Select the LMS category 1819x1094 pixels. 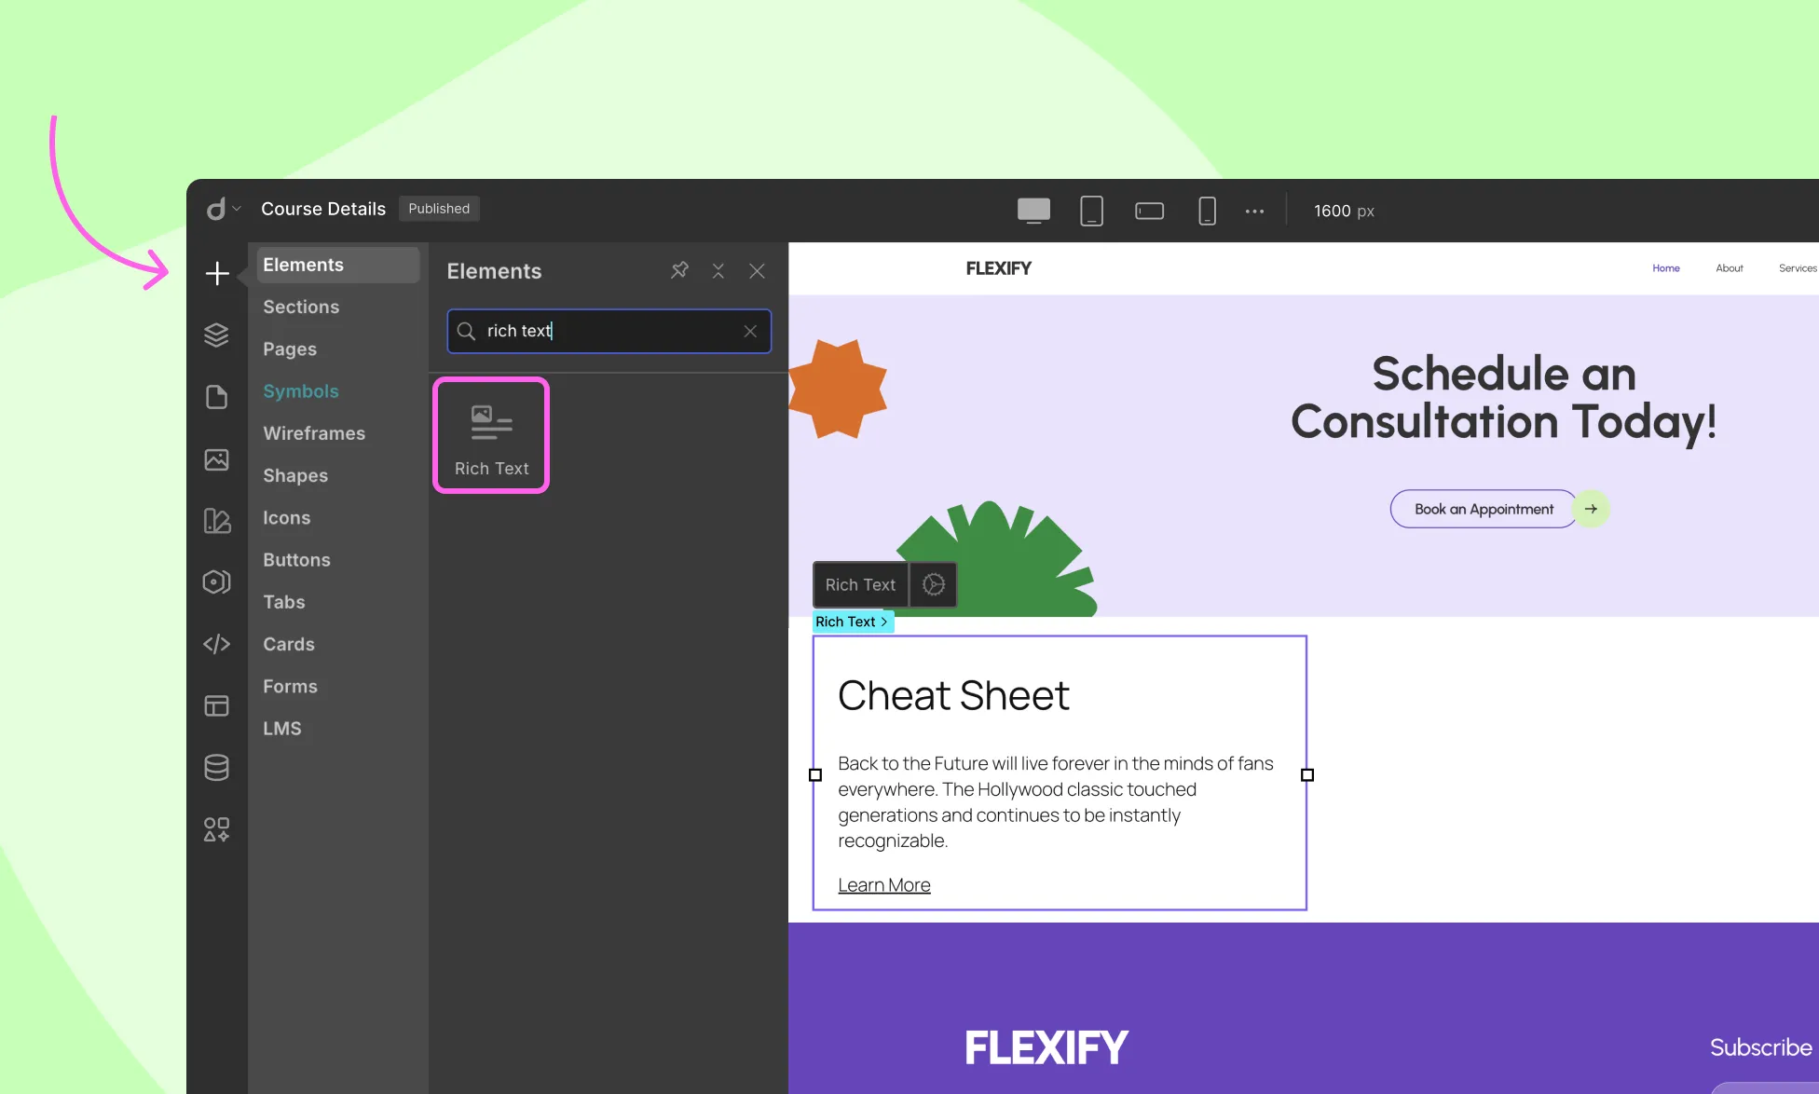282,728
